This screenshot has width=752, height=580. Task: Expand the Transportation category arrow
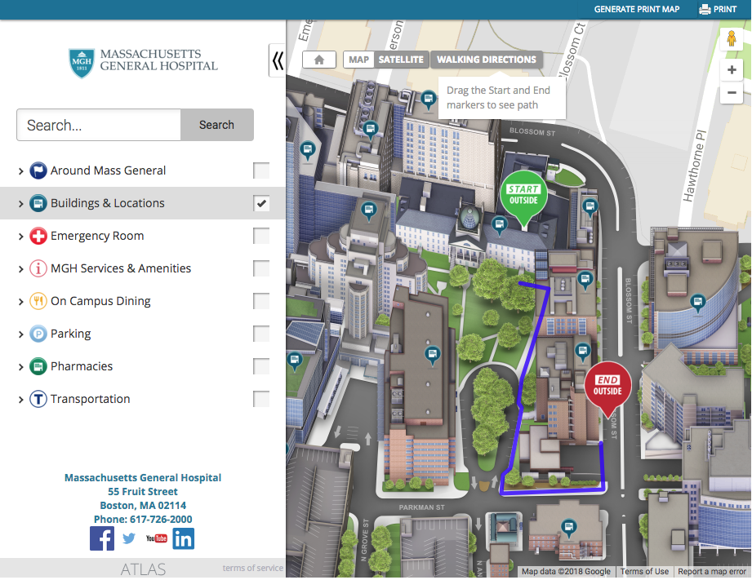tap(20, 399)
